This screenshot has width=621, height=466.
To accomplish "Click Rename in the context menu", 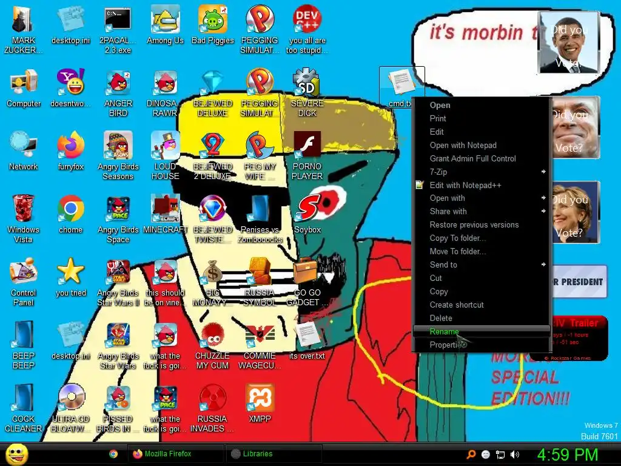I will point(482,331).
